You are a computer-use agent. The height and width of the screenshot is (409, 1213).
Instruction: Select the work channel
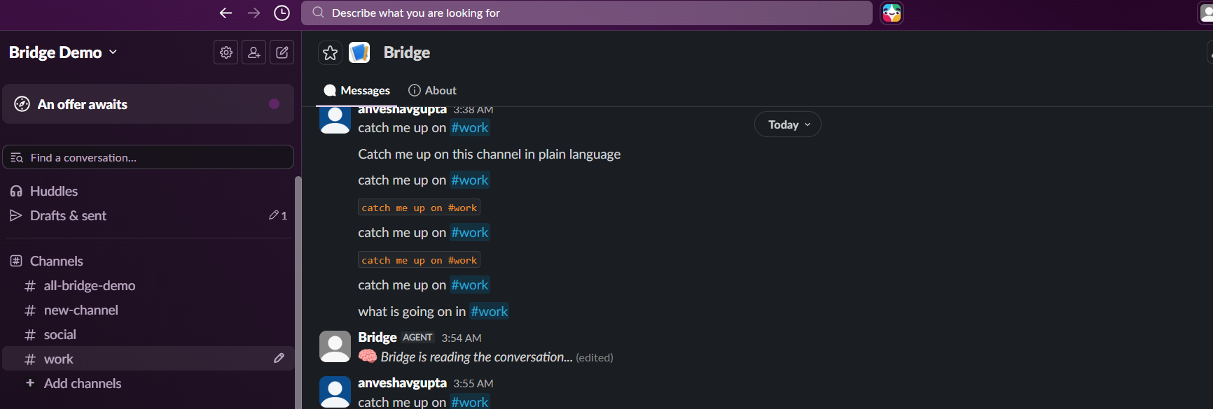coord(148,359)
